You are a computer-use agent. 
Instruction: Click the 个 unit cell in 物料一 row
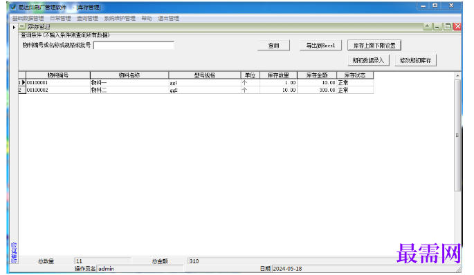250,82
